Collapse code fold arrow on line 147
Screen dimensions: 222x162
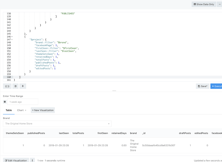coord(12,40)
